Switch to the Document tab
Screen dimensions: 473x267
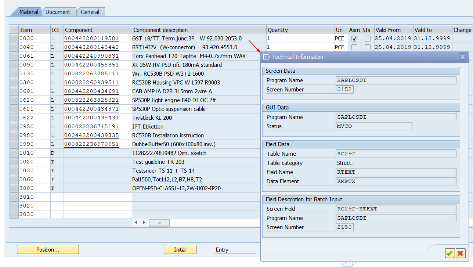tap(58, 12)
